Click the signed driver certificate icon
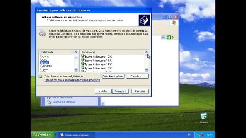The image size is (246, 138). [x=40, y=76]
